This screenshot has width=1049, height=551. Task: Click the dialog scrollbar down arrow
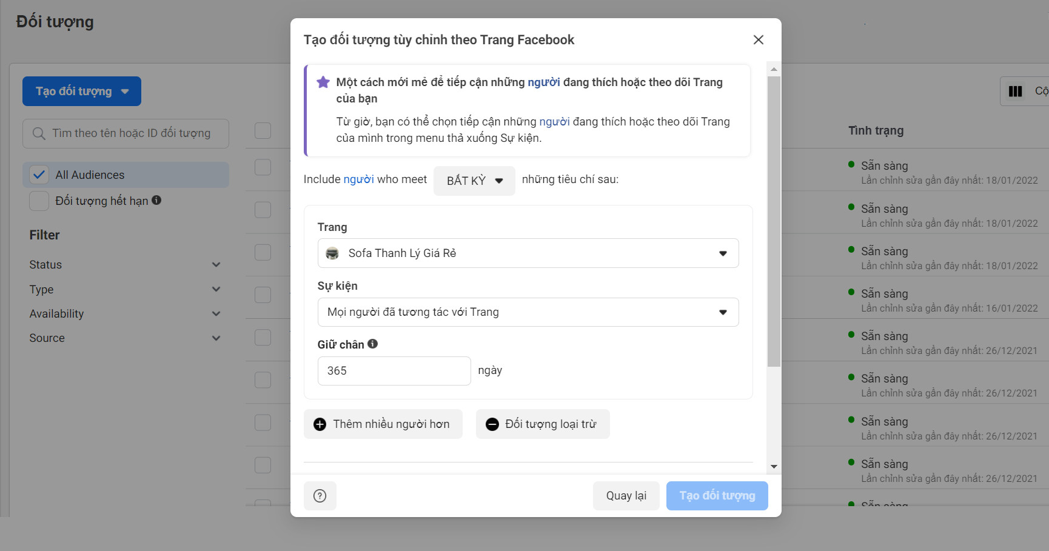click(774, 467)
